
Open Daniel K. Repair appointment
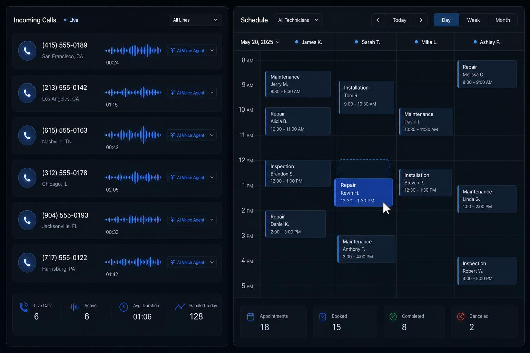pos(295,224)
